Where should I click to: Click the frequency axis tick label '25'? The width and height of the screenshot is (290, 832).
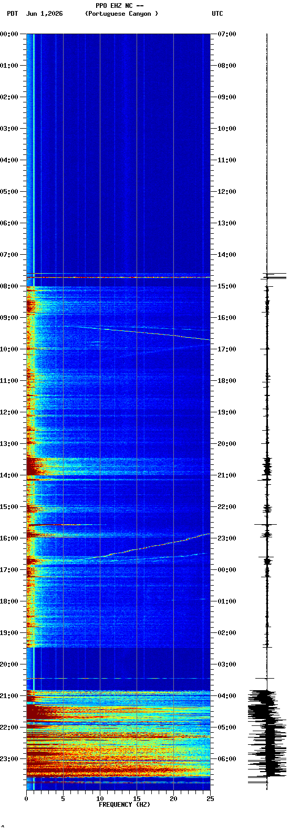[210, 799]
